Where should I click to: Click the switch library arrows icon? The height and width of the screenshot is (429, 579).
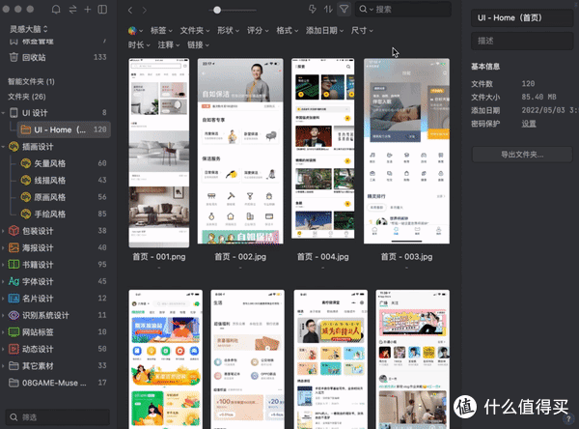[x=72, y=10]
